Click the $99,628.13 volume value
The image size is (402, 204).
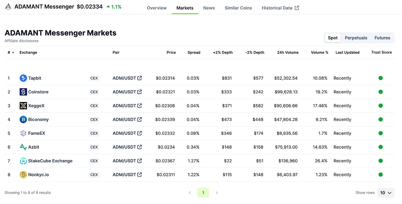tap(286, 92)
